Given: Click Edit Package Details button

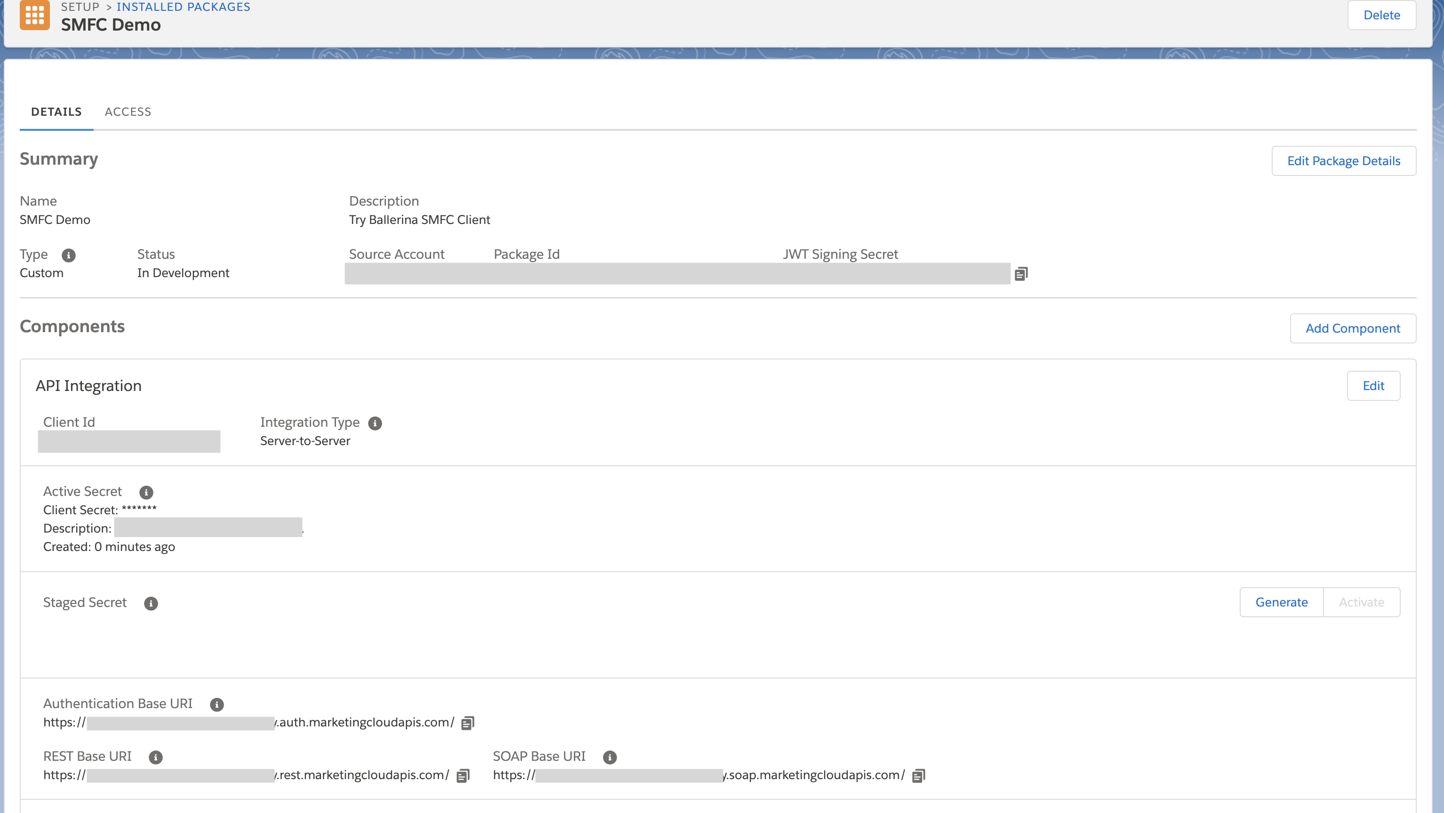Looking at the screenshot, I should click(x=1344, y=161).
